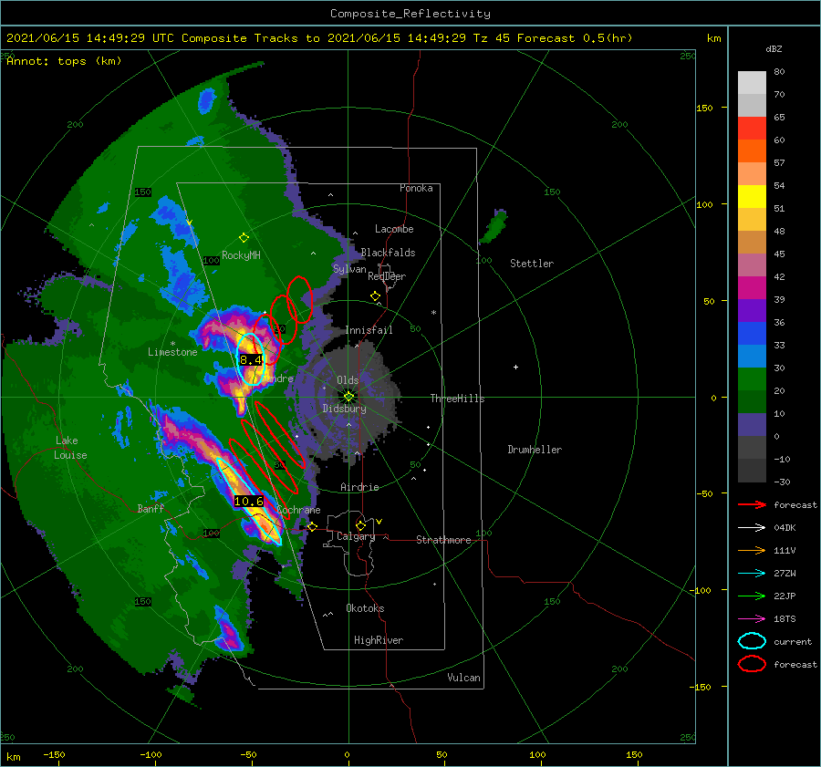Pick the dark green 20-10 dBZ swatch
The image size is (821, 767).
tap(752, 402)
